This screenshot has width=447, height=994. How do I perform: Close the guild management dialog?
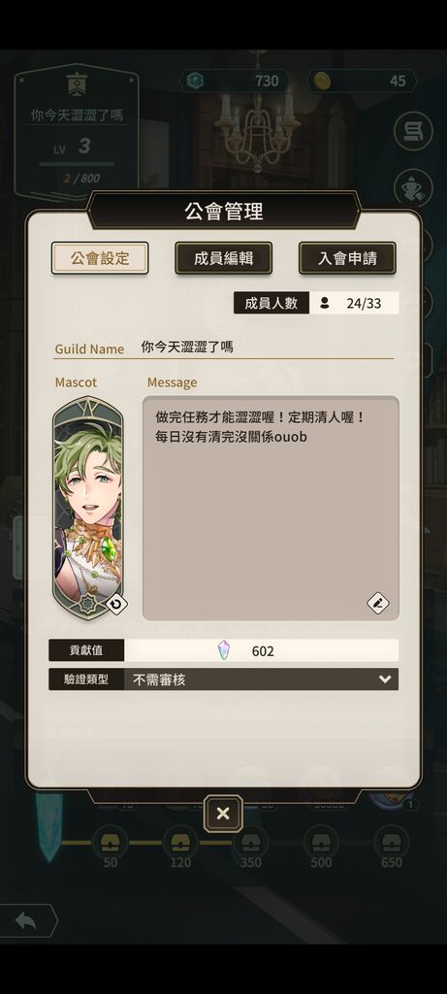(x=223, y=813)
